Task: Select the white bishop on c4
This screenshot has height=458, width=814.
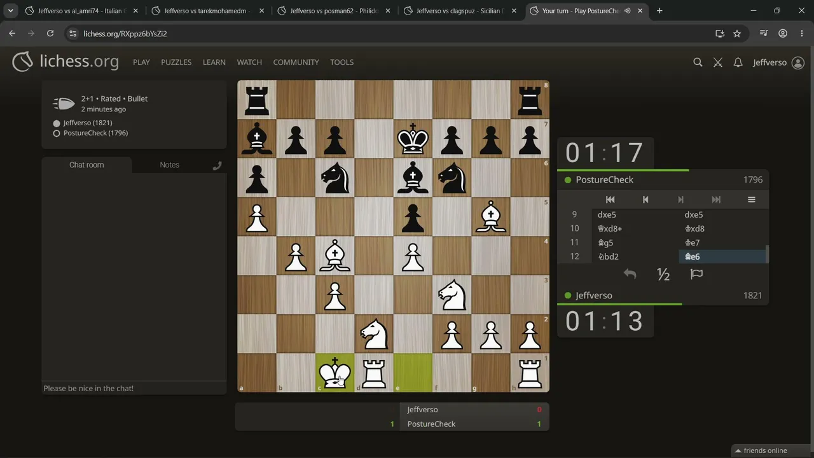Action: point(335,256)
